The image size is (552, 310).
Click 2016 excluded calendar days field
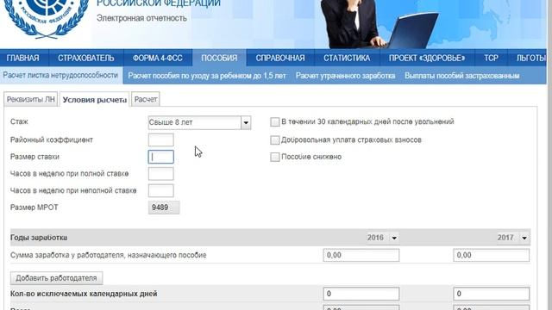click(x=361, y=294)
